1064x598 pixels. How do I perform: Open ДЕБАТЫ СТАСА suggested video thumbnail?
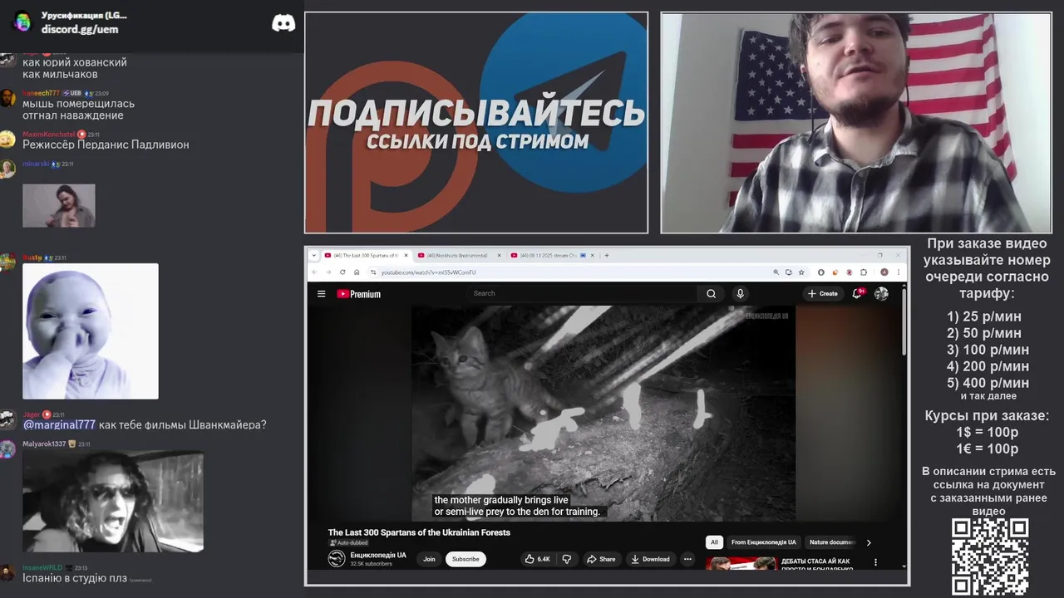click(x=741, y=563)
